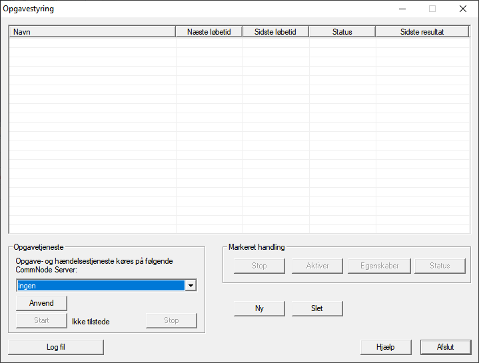479x363 pixels.
Task: Click the Næste løbetid column header
Action: tap(209, 31)
